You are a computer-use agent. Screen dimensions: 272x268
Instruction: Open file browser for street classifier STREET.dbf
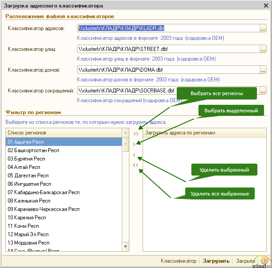point(263,49)
